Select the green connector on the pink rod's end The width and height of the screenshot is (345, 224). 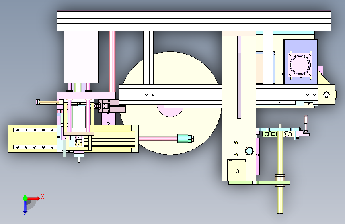coord(185,138)
